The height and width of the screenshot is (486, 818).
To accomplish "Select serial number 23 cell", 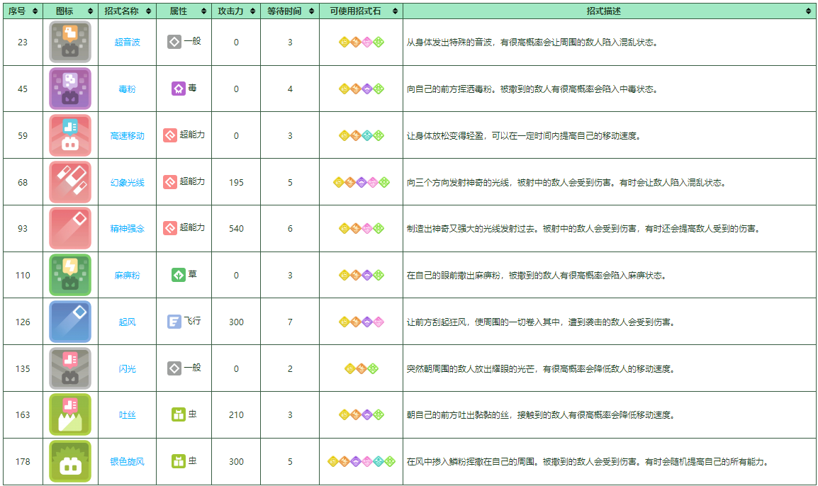I will tap(23, 43).
